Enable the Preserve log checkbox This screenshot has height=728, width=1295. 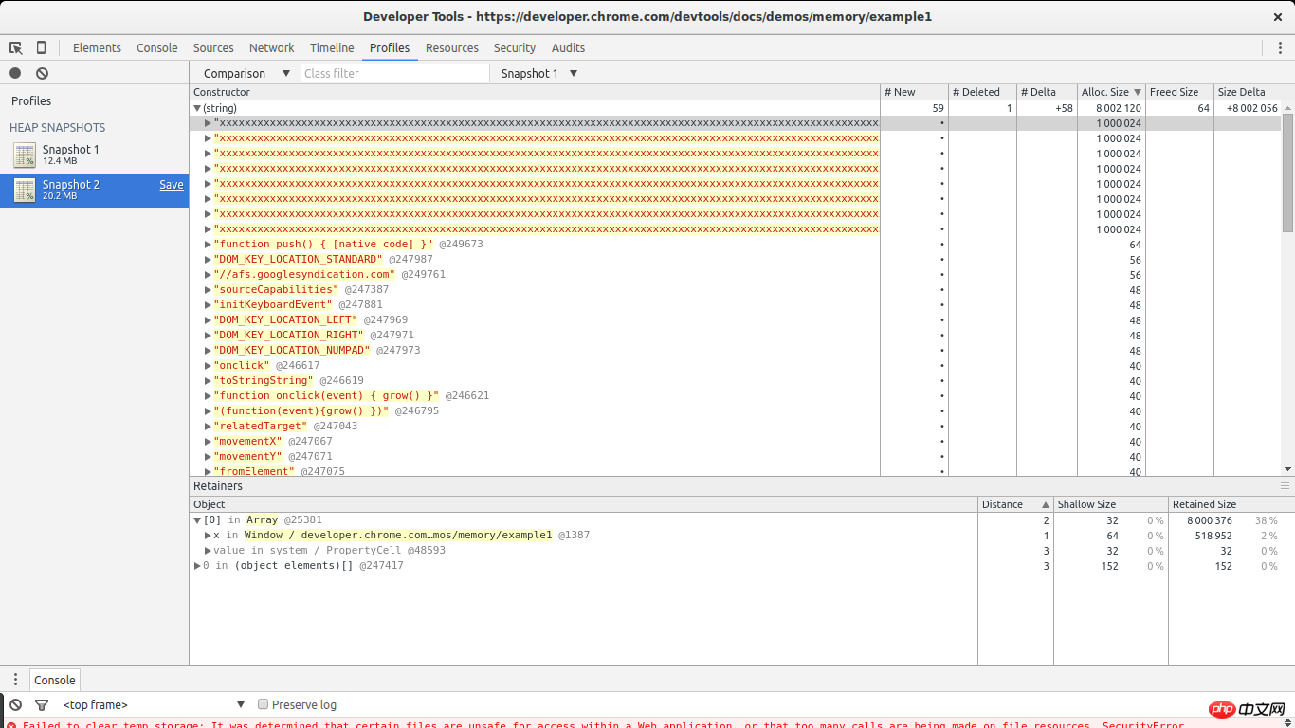264,704
